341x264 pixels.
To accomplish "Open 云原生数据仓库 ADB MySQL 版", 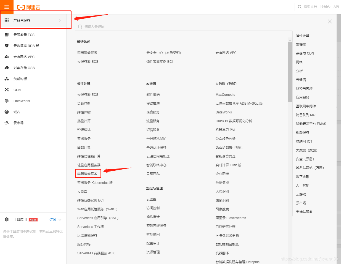I will [239, 104].
